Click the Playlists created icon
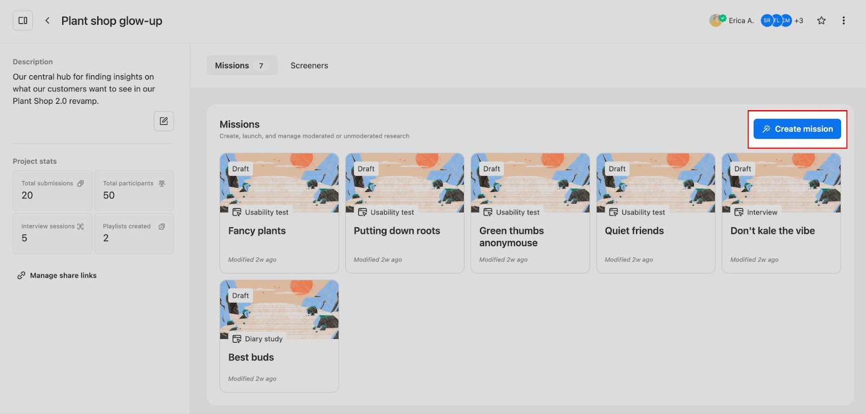The width and height of the screenshot is (866, 414). 162,226
